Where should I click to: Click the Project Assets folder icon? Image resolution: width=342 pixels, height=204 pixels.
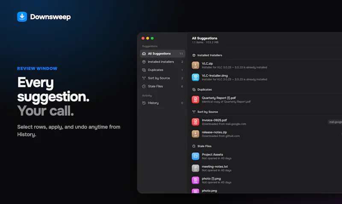195,156
